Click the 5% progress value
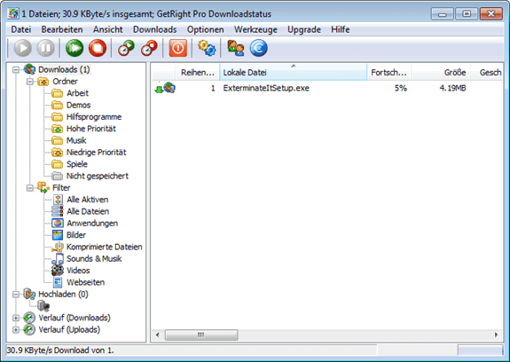Screen dimensions: 510x362 tap(401, 88)
